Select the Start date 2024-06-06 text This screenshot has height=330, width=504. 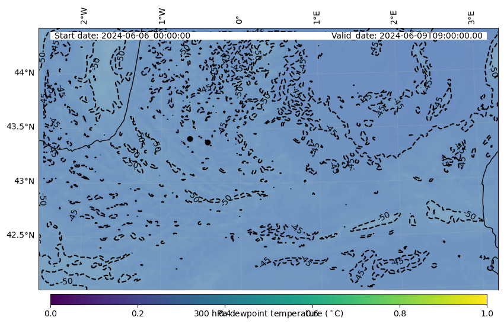click(122, 36)
